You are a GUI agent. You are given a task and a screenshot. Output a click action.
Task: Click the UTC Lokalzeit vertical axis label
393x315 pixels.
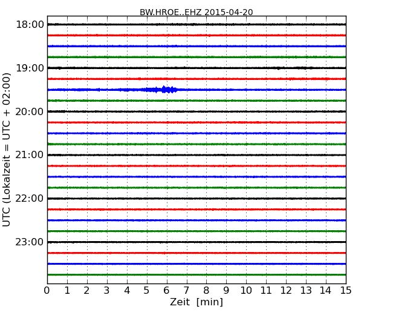pos(7,150)
